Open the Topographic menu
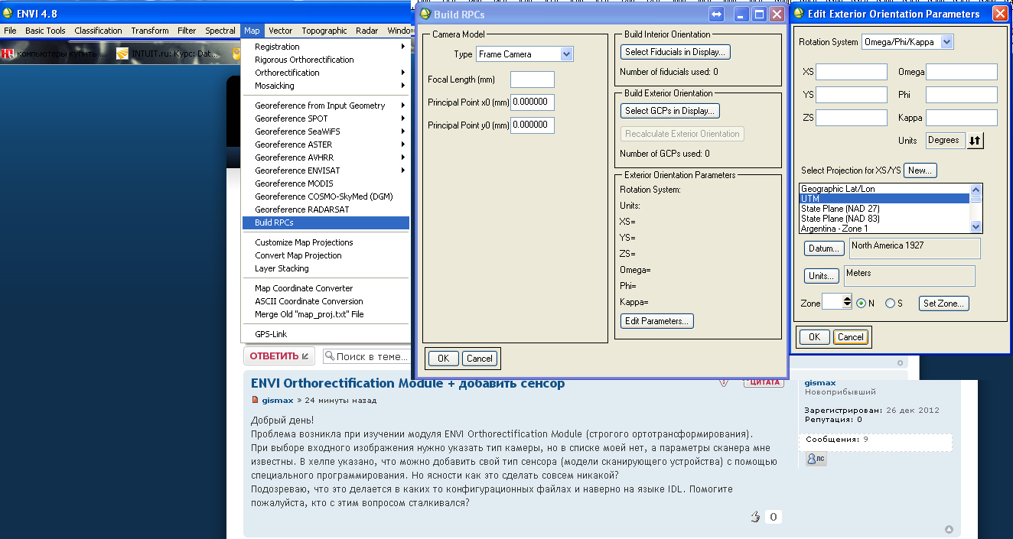This screenshot has height=539, width=1013. [x=324, y=31]
